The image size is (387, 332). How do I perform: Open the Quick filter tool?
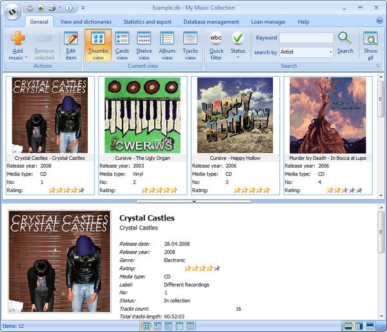point(216,46)
